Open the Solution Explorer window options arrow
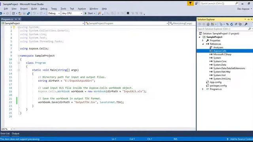253x142 pixels. click(x=245, y=19)
